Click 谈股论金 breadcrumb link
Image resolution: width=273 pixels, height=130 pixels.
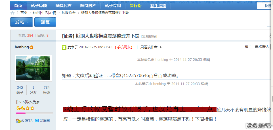click(69, 13)
